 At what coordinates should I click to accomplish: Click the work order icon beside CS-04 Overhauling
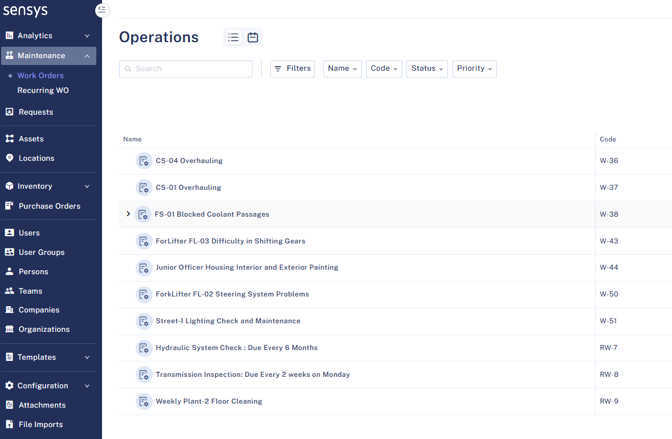144,161
